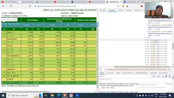
Task: Click the share icon in the address bar
Action: tap(118, 6)
